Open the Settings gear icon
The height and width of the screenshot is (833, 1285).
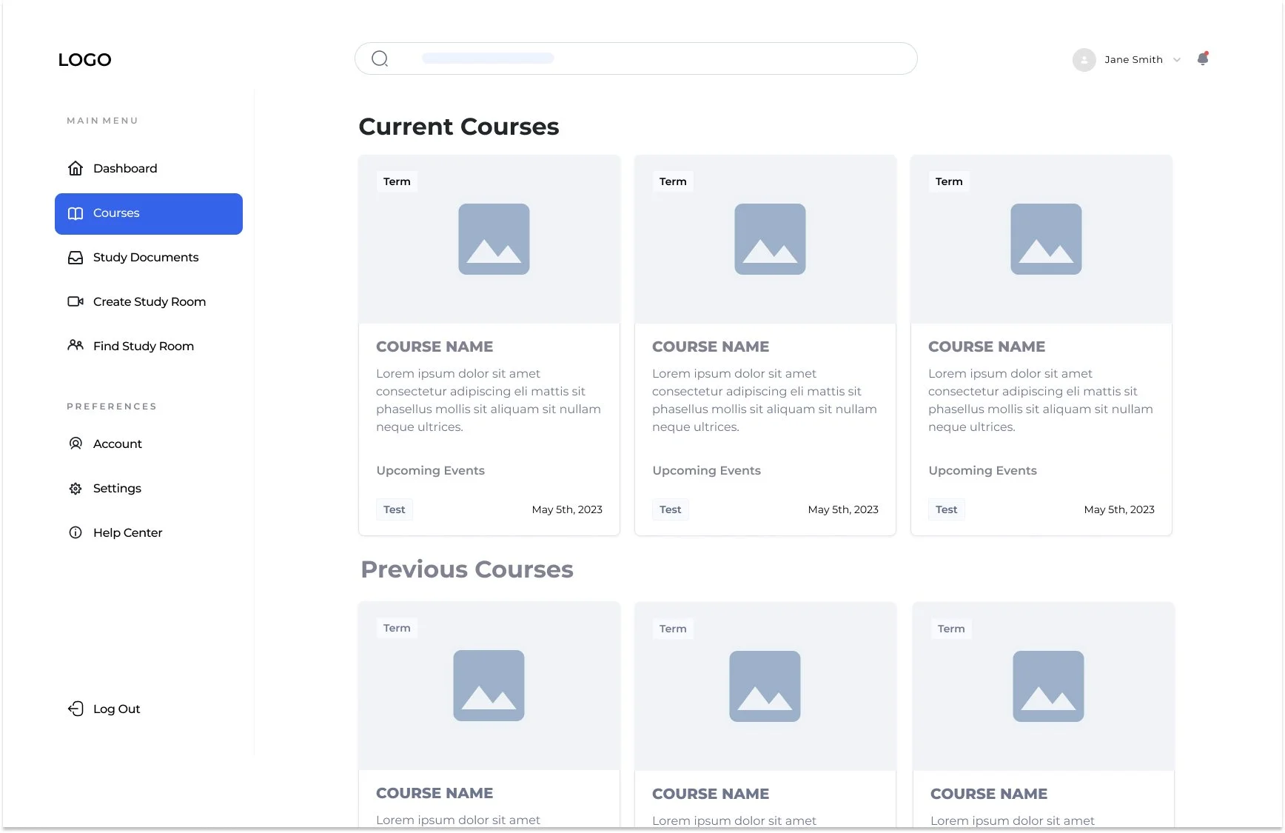pyautogui.click(x=76, y=488)
